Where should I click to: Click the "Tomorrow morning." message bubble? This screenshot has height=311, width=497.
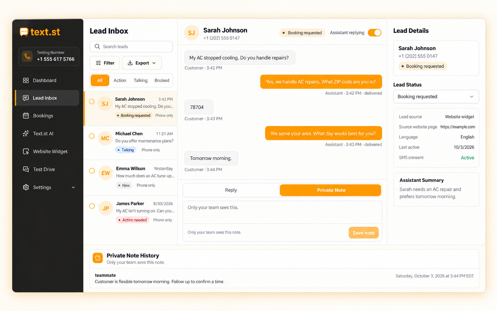click(211, 158)
